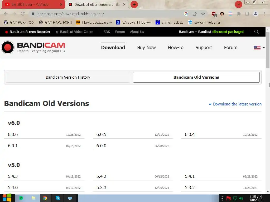Viewport: 270px width, 202px height.
Task: Open the language flag dropdown
Action: (259, 48)
